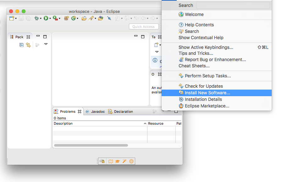Minimize the editor area

click(x=136, y=36)
